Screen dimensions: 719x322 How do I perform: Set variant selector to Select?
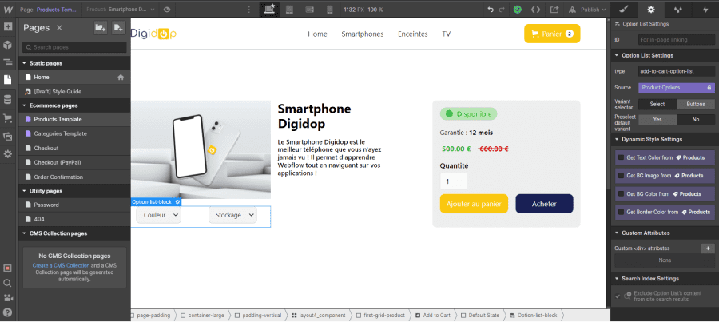[657, 104]
